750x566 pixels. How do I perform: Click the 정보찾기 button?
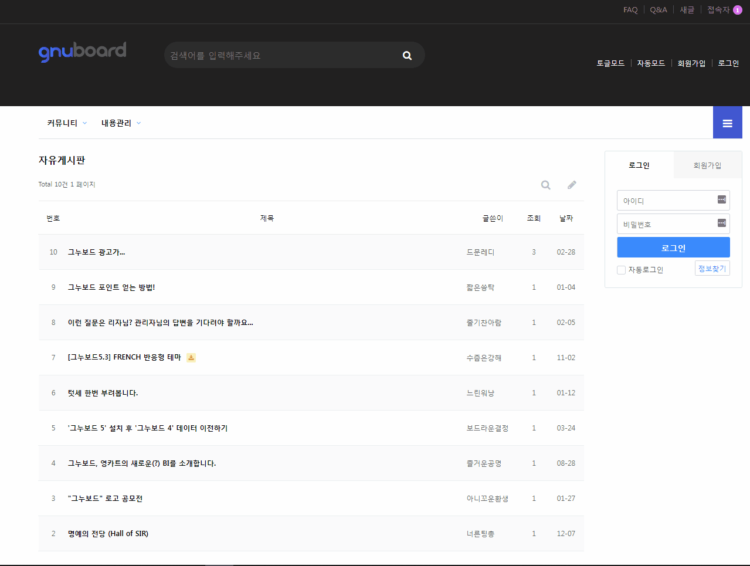pos(712,269)
